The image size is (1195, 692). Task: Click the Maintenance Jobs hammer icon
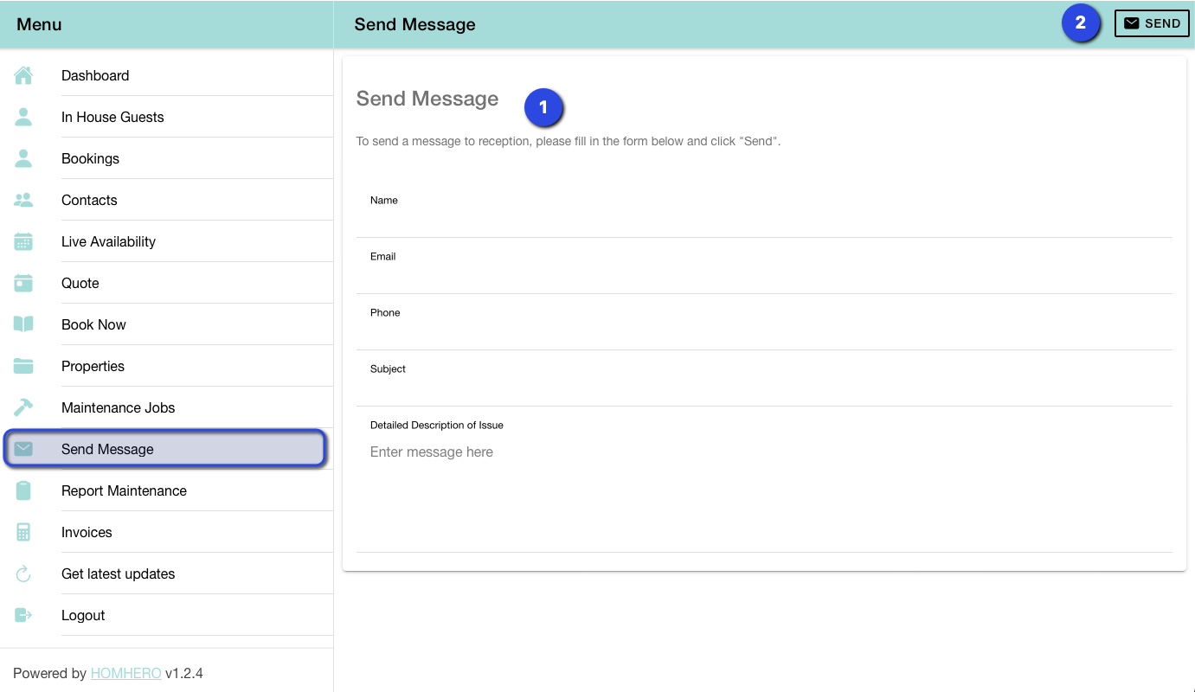point(23,407)
